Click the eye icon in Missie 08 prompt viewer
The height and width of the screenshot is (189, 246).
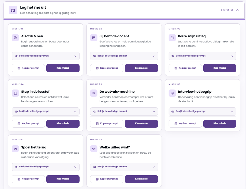click(x=95, y=167)
